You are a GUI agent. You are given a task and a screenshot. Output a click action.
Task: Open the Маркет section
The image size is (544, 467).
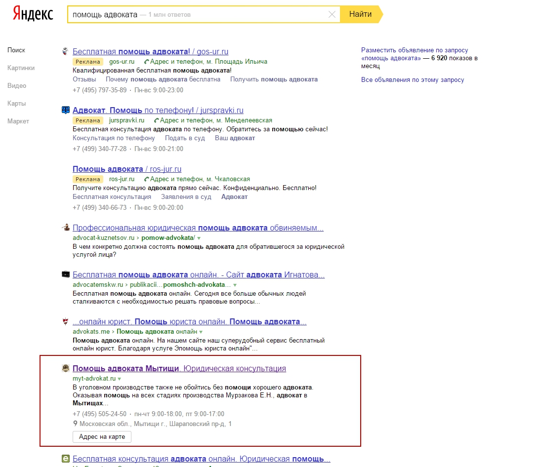tap(18, 121)
